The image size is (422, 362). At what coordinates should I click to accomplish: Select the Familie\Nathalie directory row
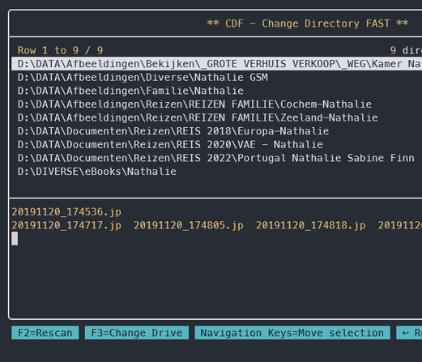[130, 91]
